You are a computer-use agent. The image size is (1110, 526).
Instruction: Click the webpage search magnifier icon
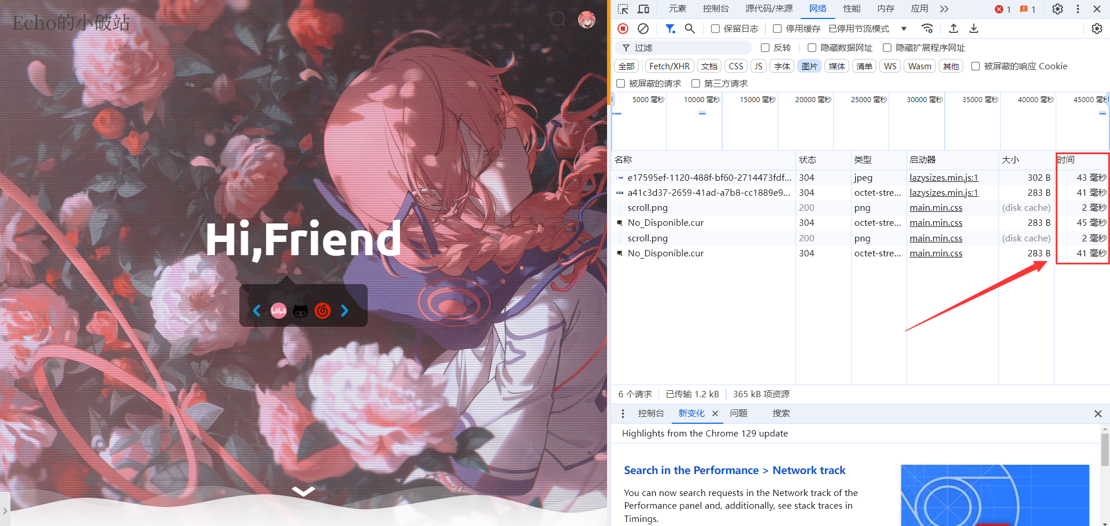558,20
